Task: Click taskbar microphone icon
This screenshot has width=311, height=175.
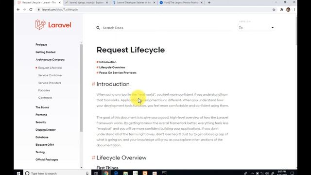Action: tap(87, 173)
